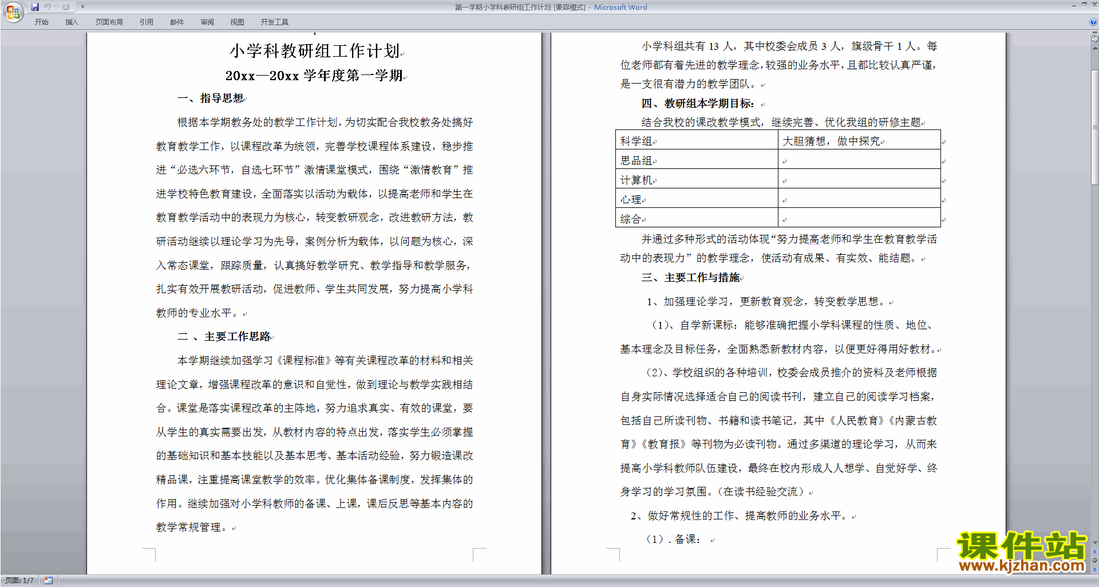Image resolution: width=1099 pixels, height=587 pixels.
Task: Switch to the 引用 tab
Action: [x=146, y=22]
